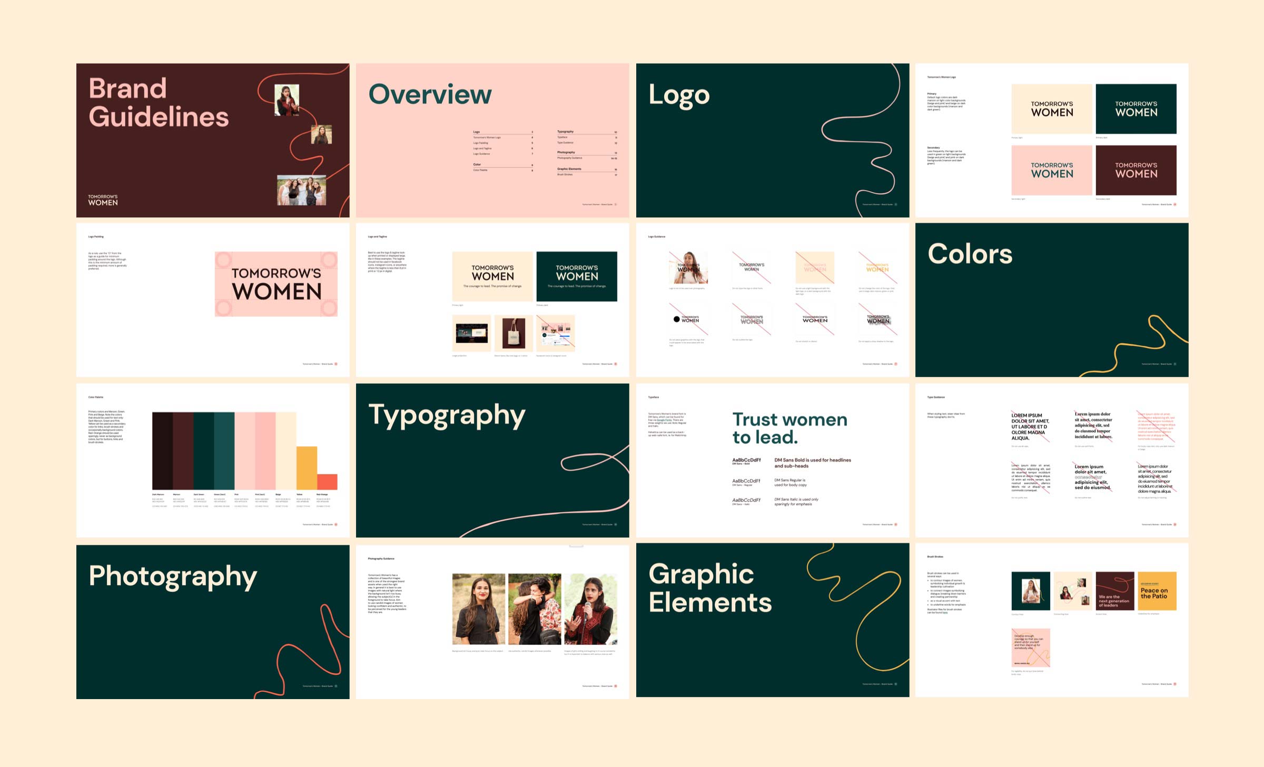This screenshot has width=1264, height=767.
Task: Click the Typography entry in Overview contents
Action: [x=566, y=132]
